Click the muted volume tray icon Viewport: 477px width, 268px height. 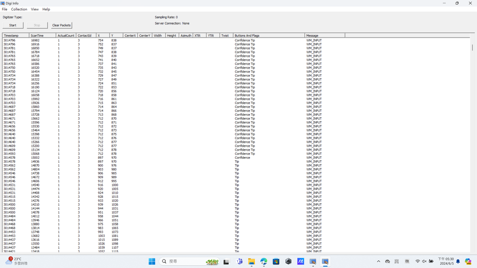click(424, 261)
